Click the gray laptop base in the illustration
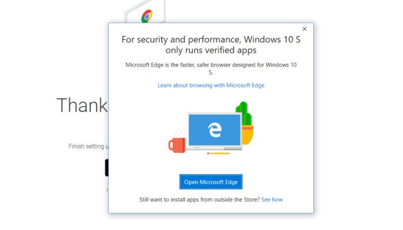Screen dimensions: 403x230 pyautogui.click(x=215, y=148)
